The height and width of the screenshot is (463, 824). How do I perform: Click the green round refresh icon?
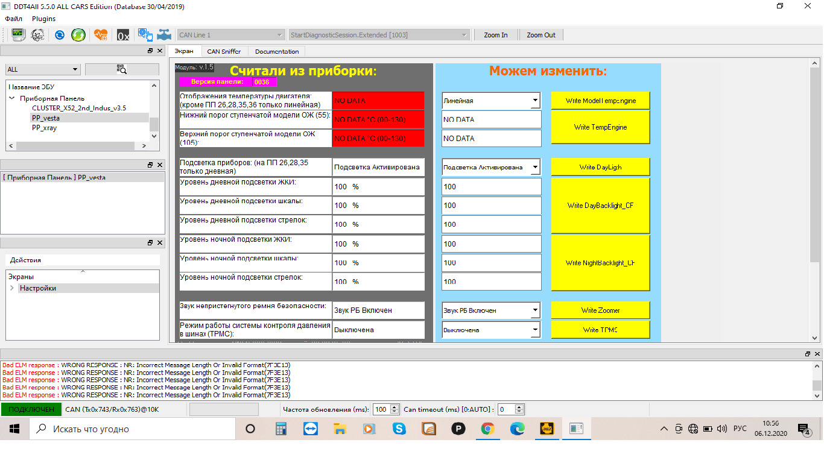click(x=78, y=35)
